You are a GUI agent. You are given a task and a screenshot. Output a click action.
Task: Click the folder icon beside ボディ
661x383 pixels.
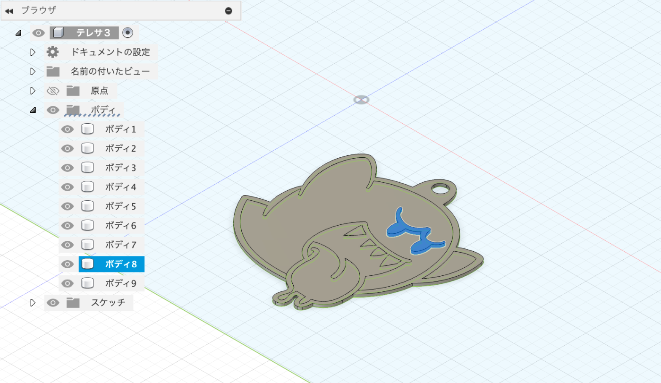click(x=73, y=110)
